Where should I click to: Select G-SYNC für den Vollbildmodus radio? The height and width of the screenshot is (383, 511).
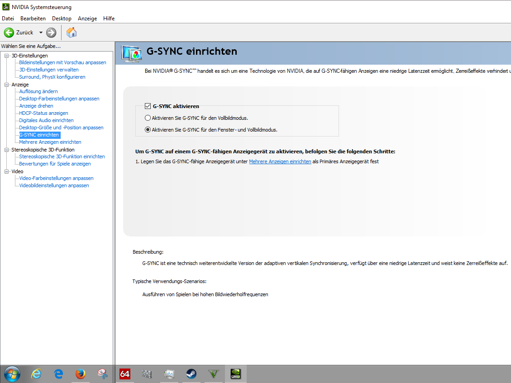coord(148,118)
